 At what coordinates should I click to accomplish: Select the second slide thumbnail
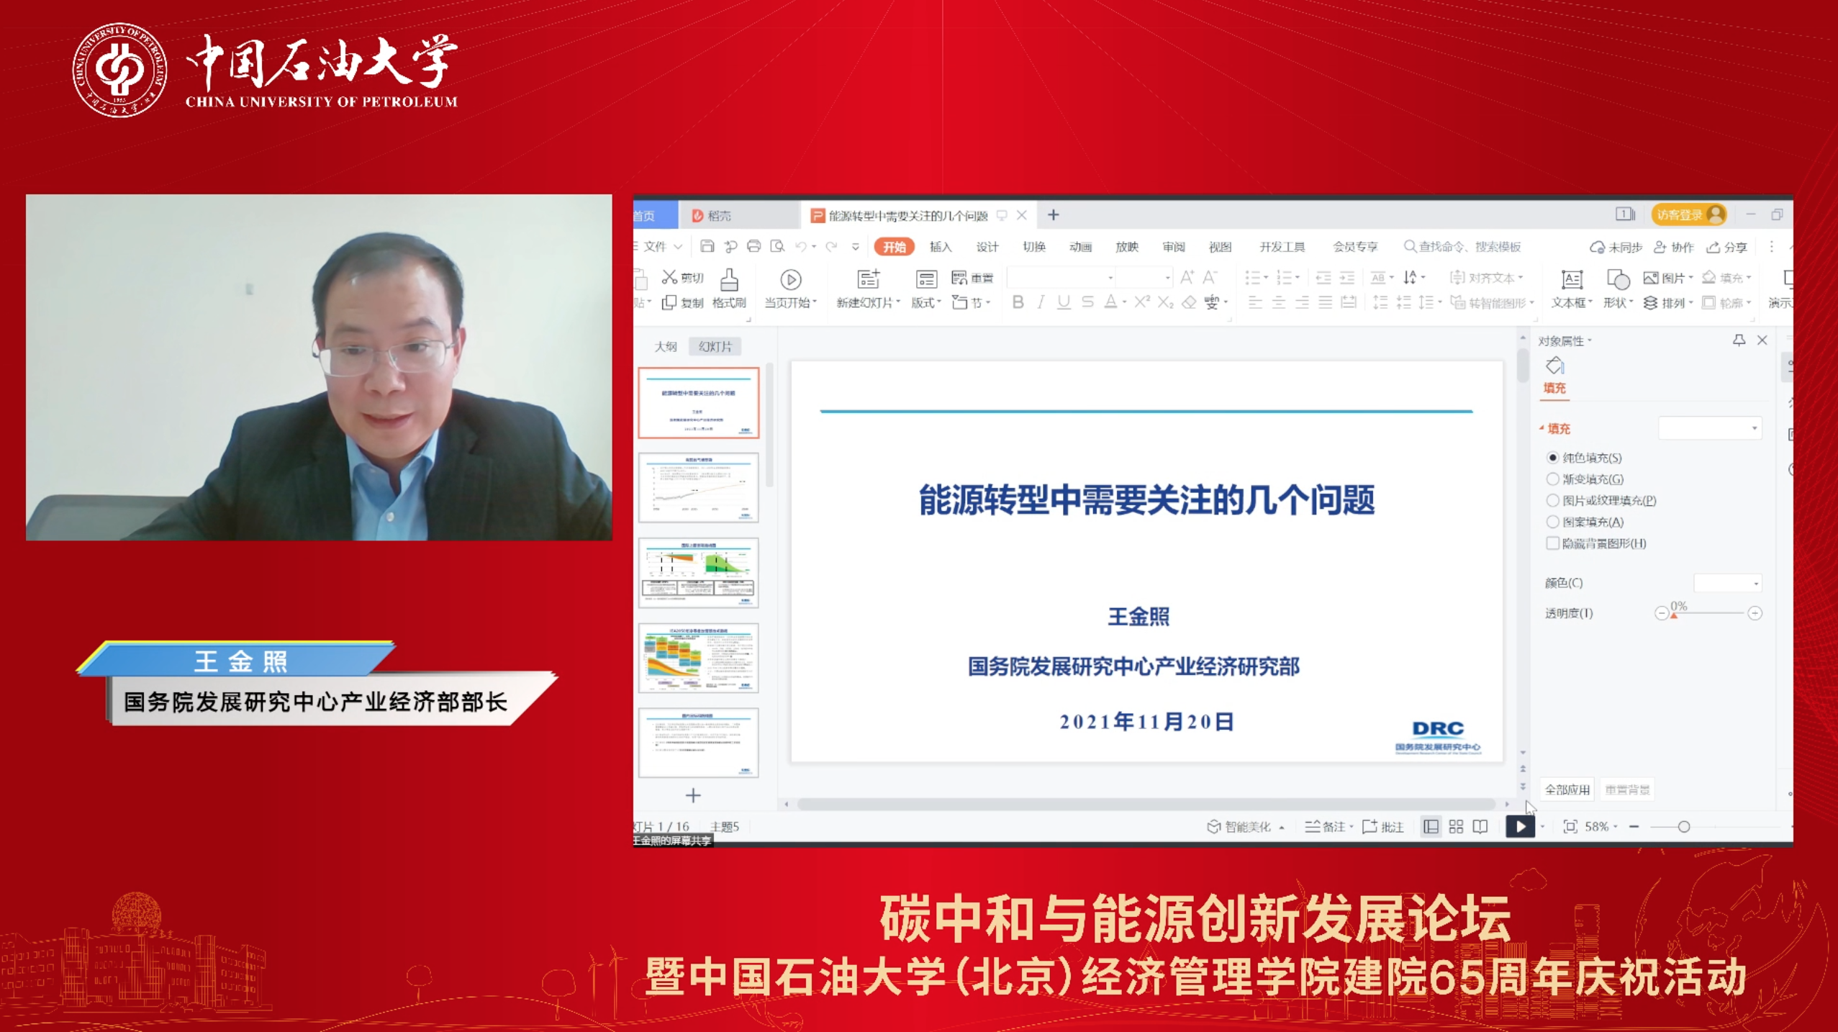698,487
